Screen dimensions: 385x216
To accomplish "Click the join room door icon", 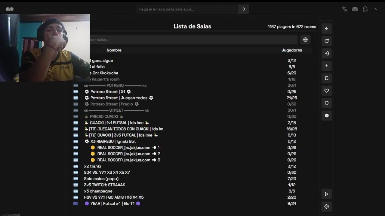I will [327, 53].
